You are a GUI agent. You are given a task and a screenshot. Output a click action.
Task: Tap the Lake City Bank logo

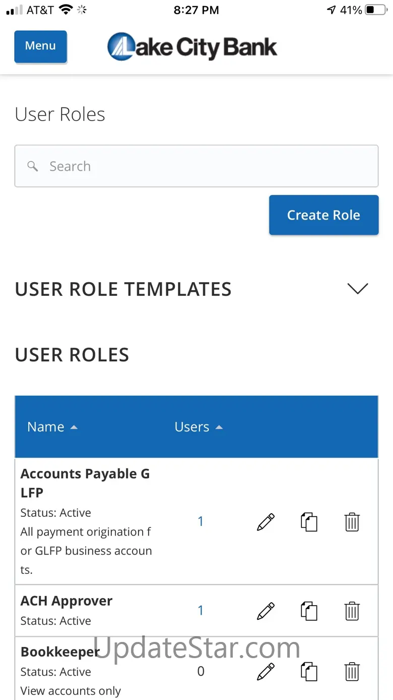tap(192, 47)
